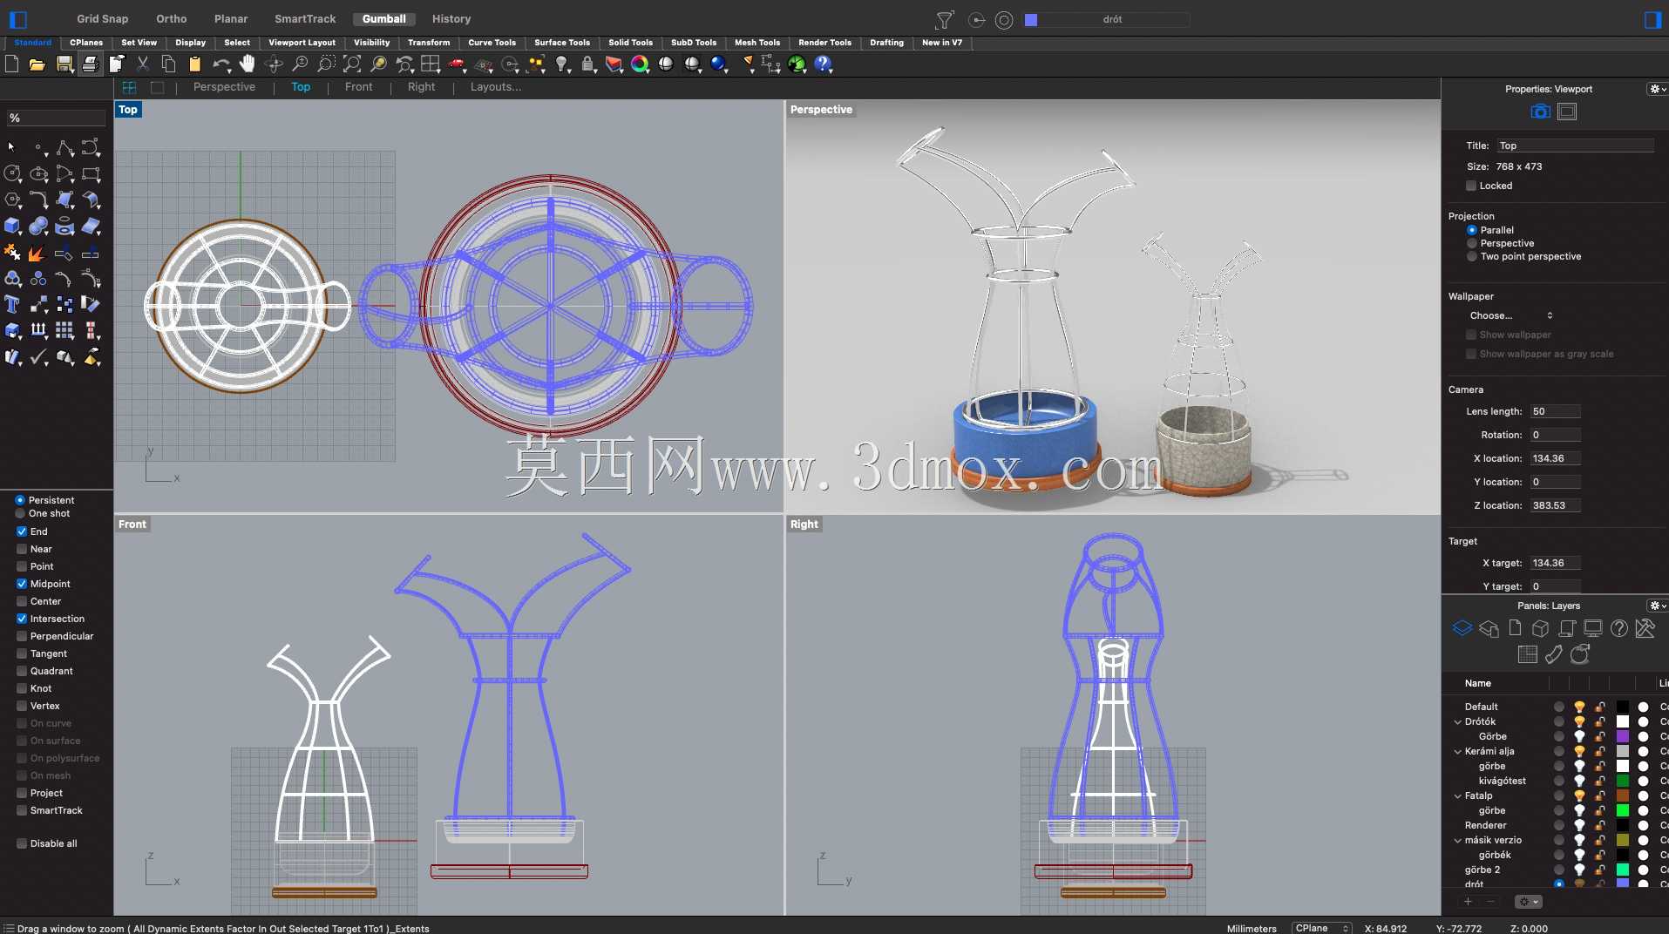1669x934 pixels.
Task: Uncheck the Midpoint osnap checkbox
Action: click(x=22, y=584)
